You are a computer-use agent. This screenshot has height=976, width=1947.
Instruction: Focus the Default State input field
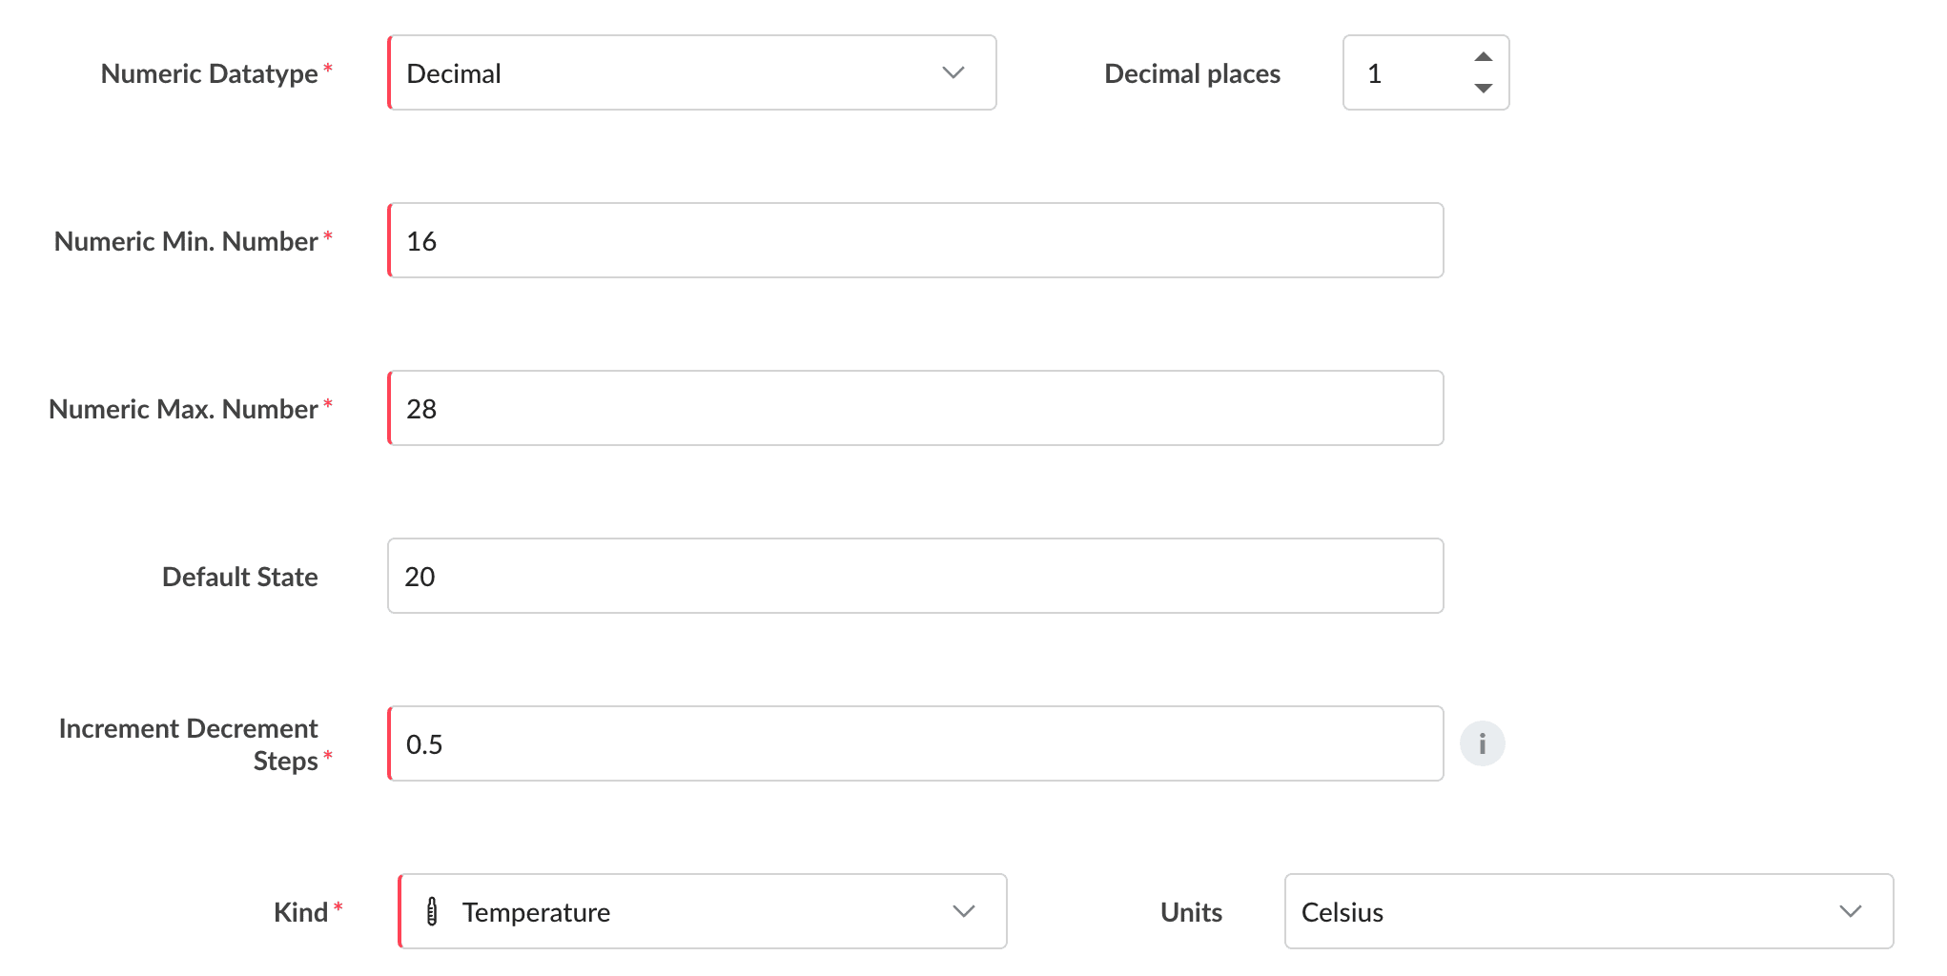click(915, 576)
